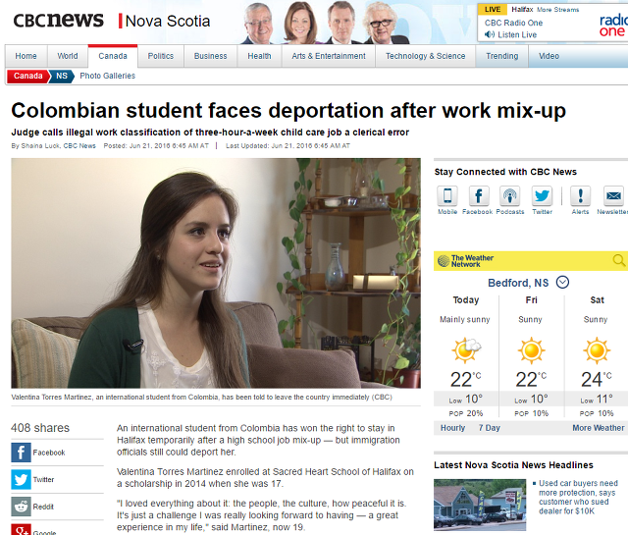Share article via Facebook share button

click(21, 453)
